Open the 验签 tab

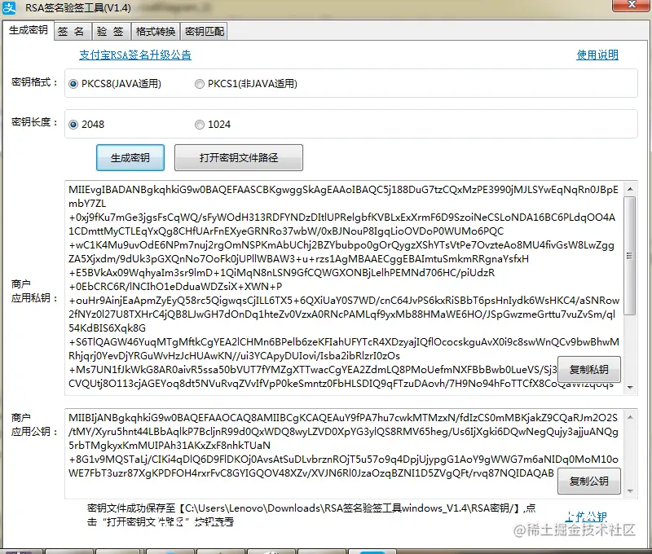111,32
